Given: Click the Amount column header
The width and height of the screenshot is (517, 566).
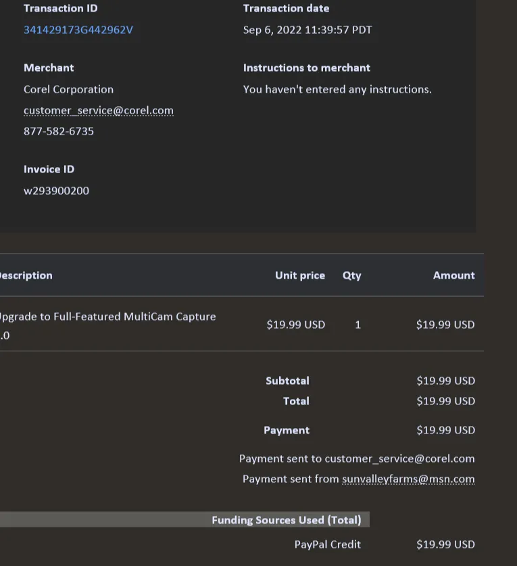Looking at the screenshot, I should [454, 275].
